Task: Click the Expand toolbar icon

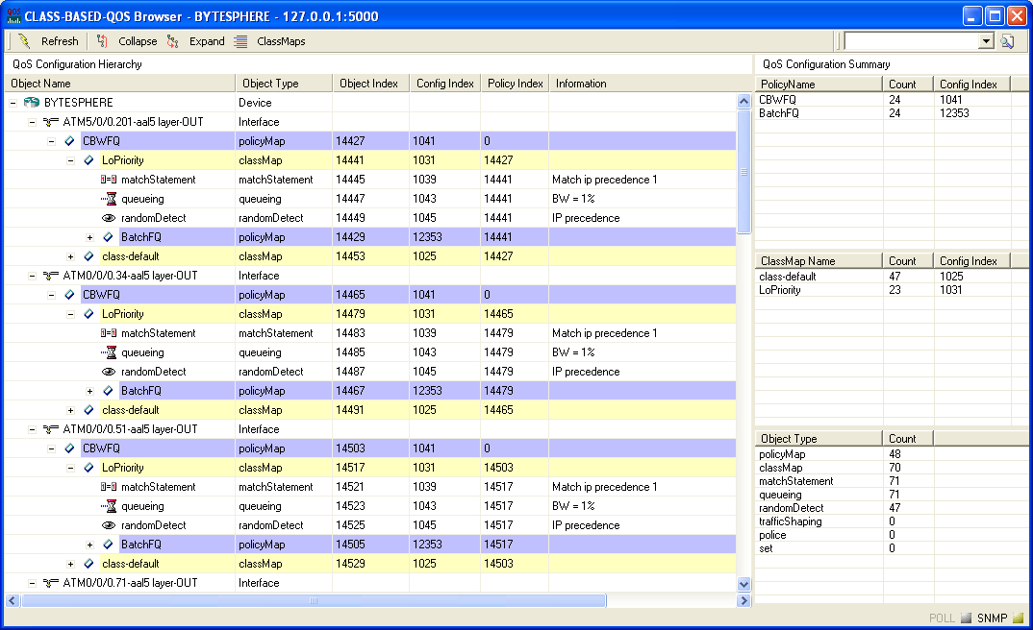Action: pyautogui.click(x=173, y=41)
